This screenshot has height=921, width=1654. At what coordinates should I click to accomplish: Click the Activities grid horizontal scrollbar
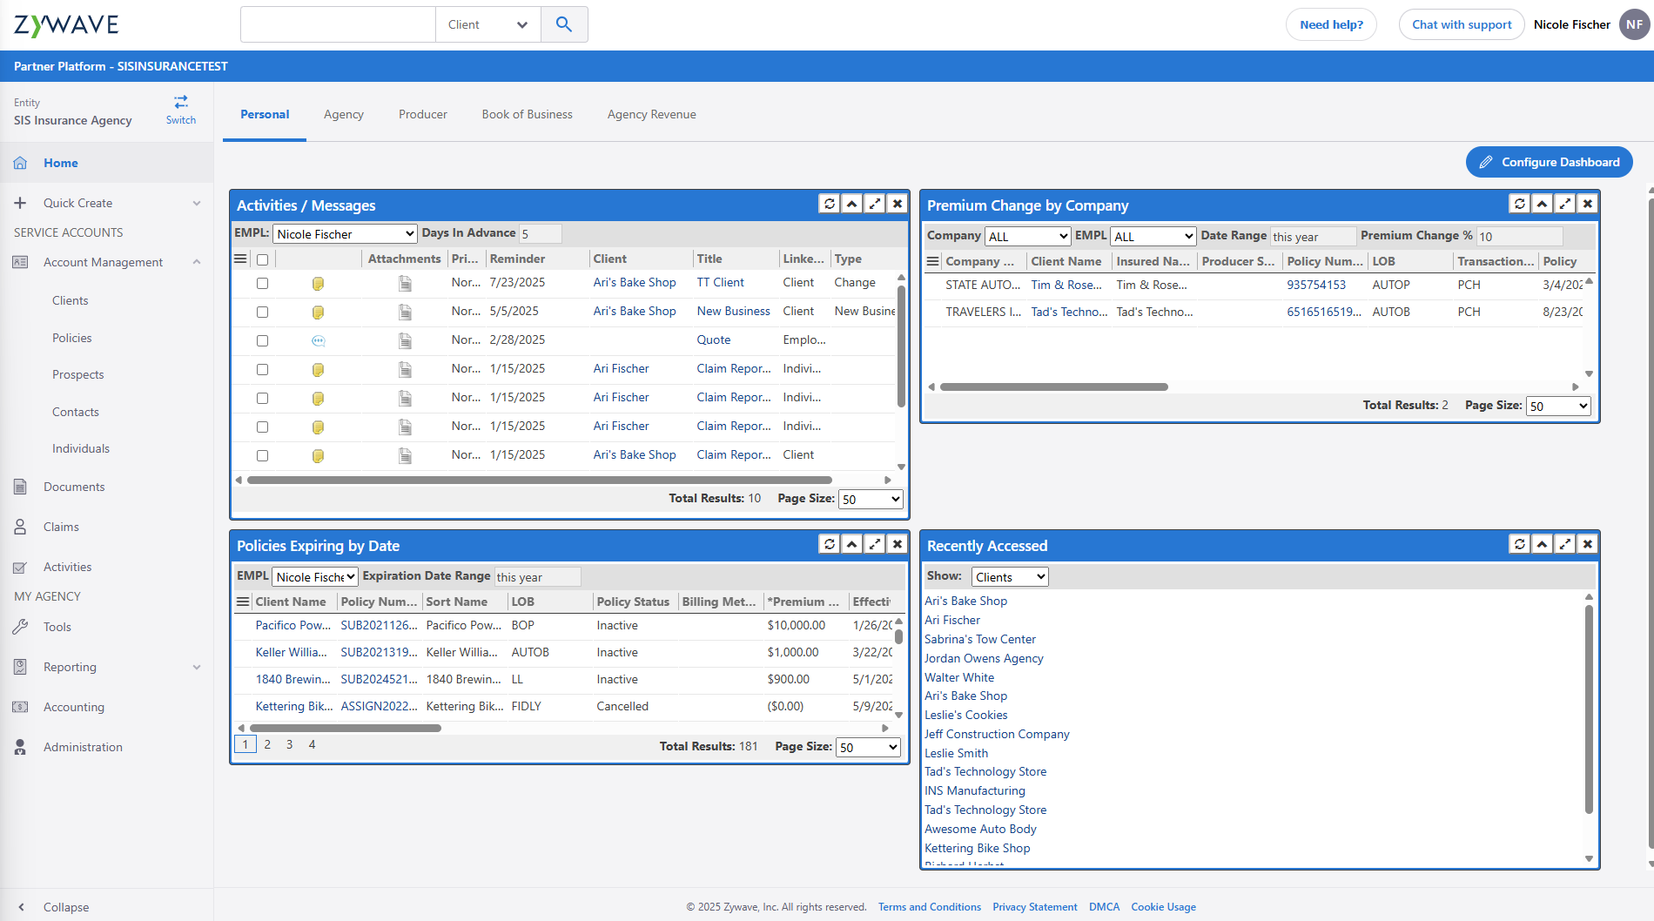pyautogui.click(x=539, y=480)
